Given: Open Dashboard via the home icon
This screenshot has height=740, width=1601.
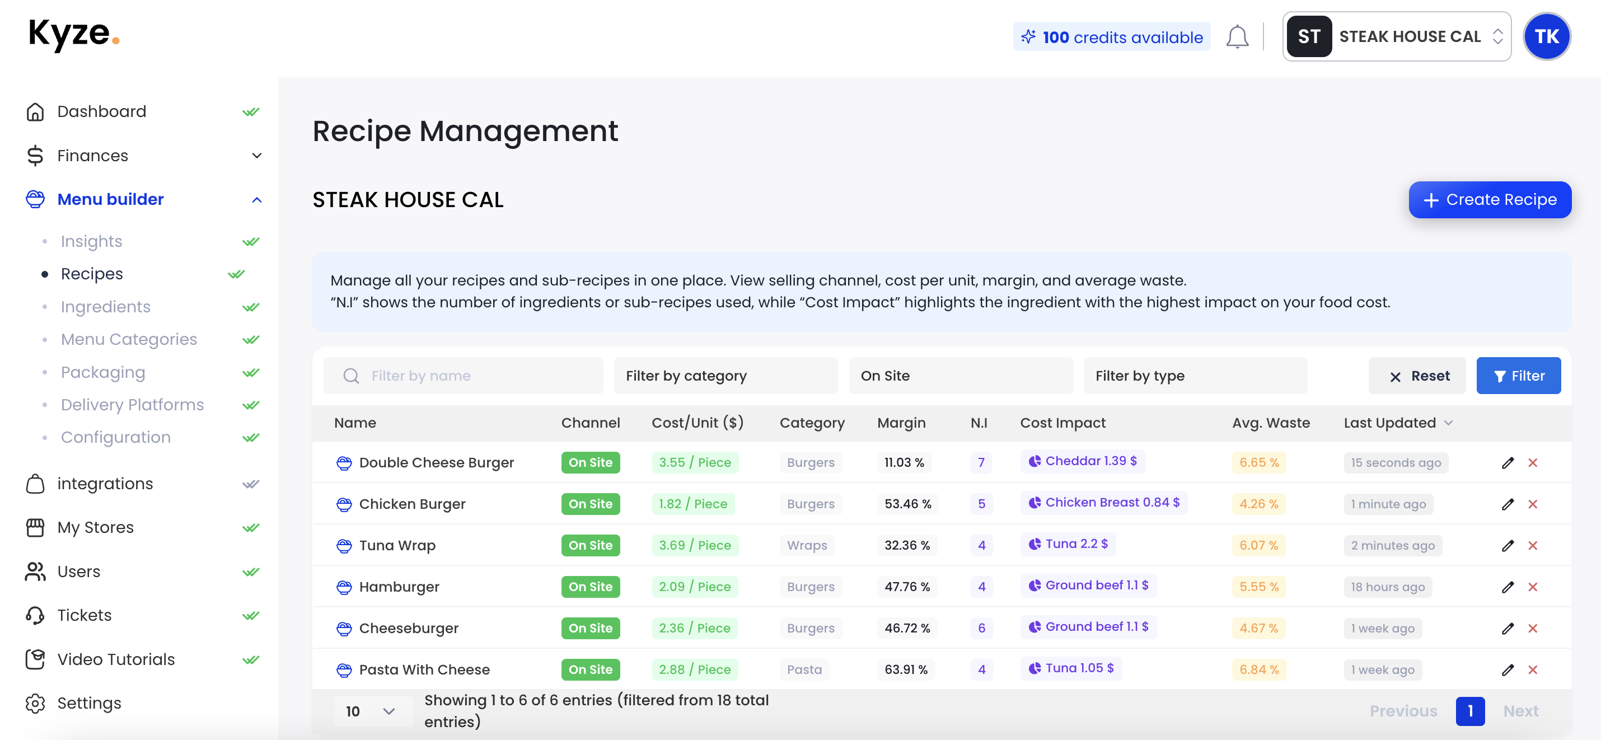Looking at the screenshot, I should click(x=35, y=112).
